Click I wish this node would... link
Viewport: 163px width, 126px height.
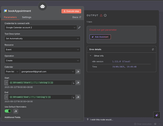(102, 120)
